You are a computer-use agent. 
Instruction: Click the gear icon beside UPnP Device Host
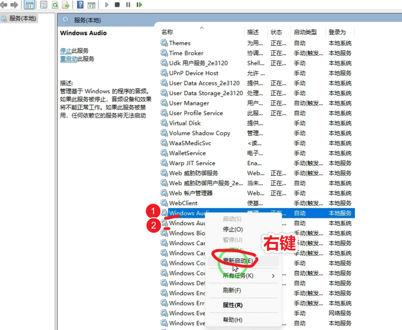click(164, 73)
